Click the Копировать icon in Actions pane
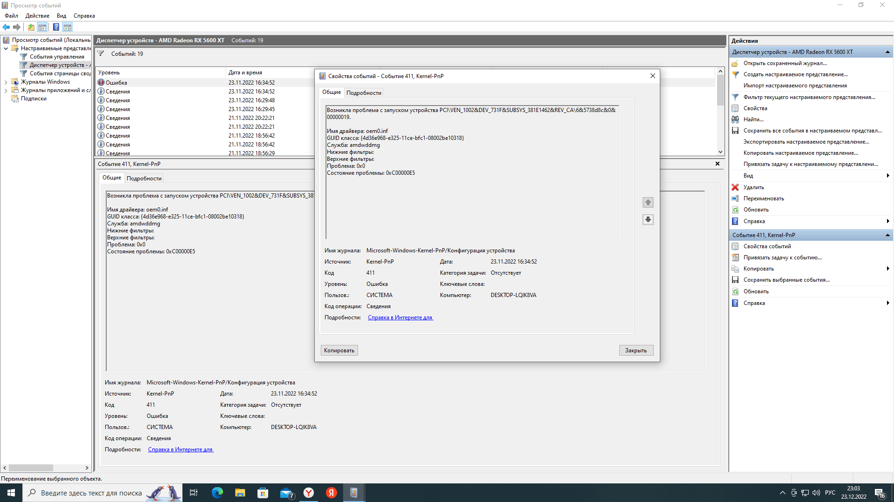Screen dimensions: 894x502 (x=735, y=269)
